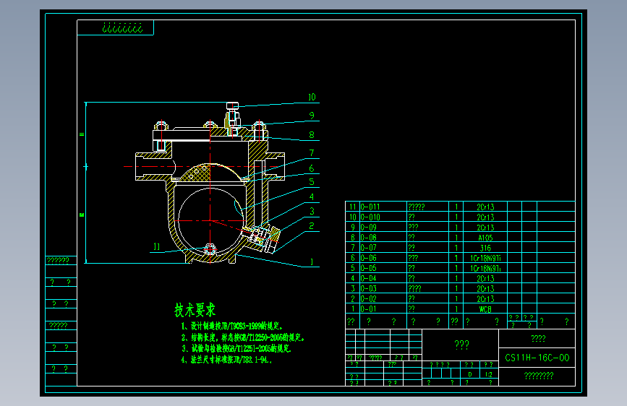Click requirement line 1 citing JB/T9093-1999

[x=232, y=326]
